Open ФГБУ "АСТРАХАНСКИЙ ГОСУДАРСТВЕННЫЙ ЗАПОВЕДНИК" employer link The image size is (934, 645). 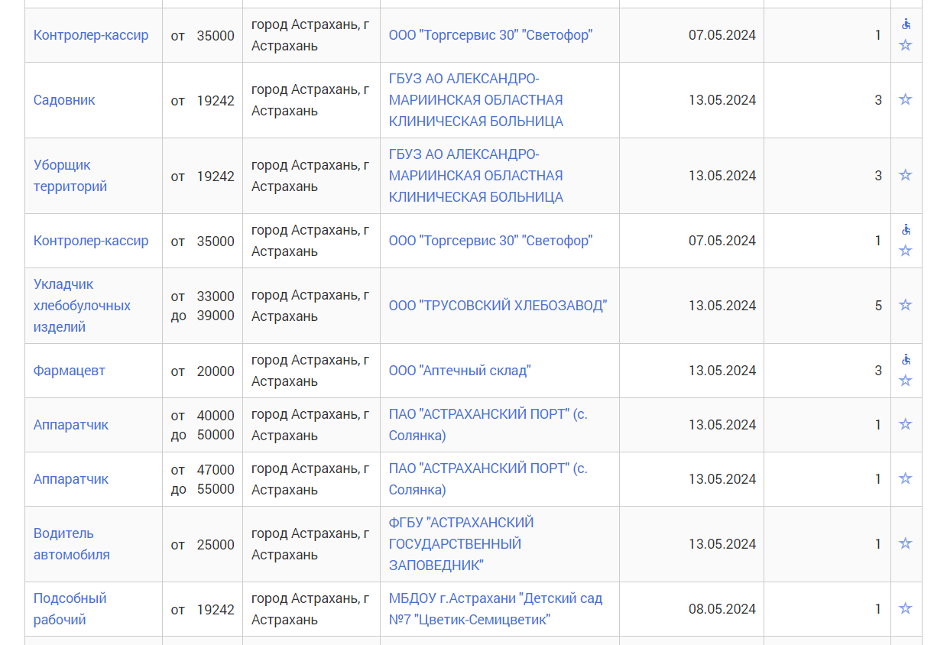(462, 544)
